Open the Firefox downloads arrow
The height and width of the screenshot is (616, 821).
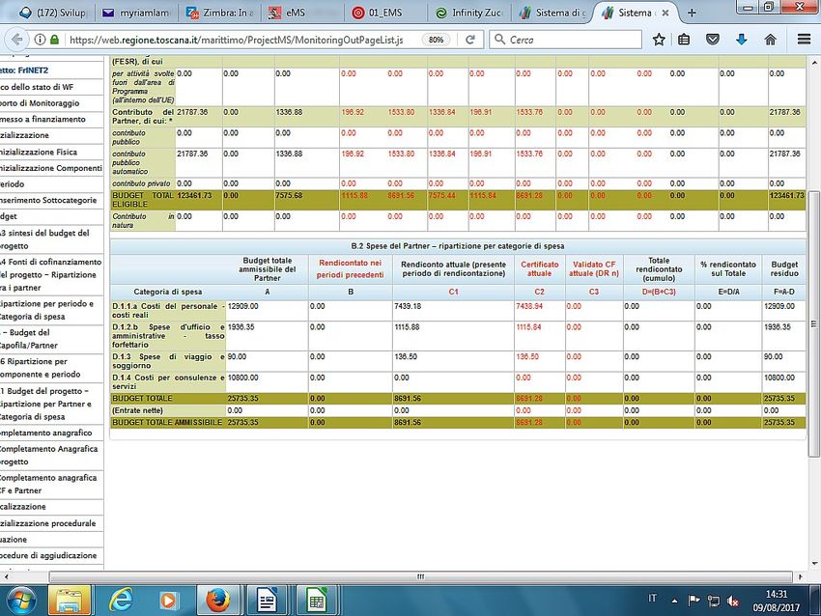(741, 40)
